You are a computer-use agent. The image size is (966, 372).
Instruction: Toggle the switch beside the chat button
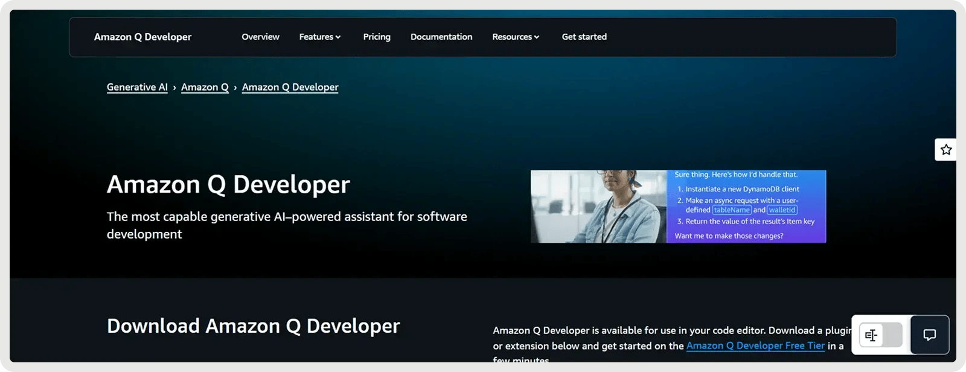891,335
